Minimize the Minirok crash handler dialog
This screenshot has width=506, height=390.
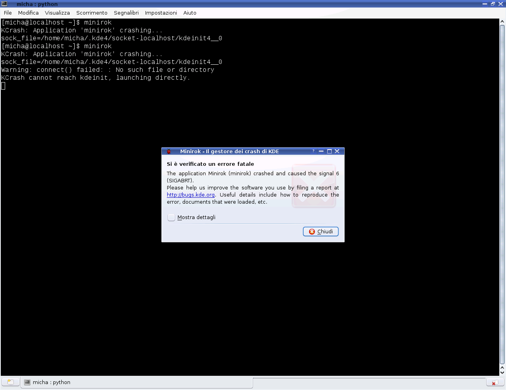tap(321, 151)
